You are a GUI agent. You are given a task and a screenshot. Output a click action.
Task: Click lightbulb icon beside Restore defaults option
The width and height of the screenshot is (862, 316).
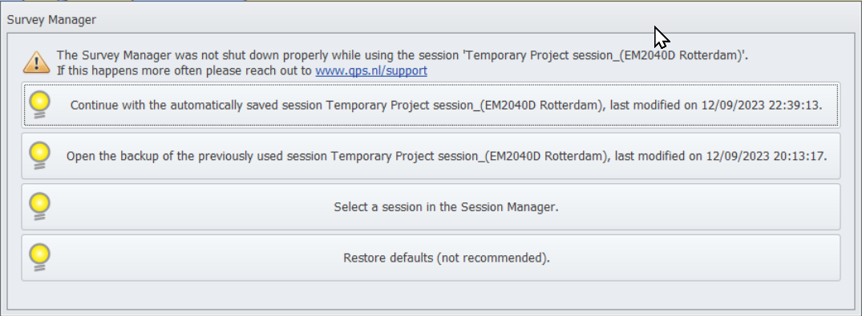[39, 258]
